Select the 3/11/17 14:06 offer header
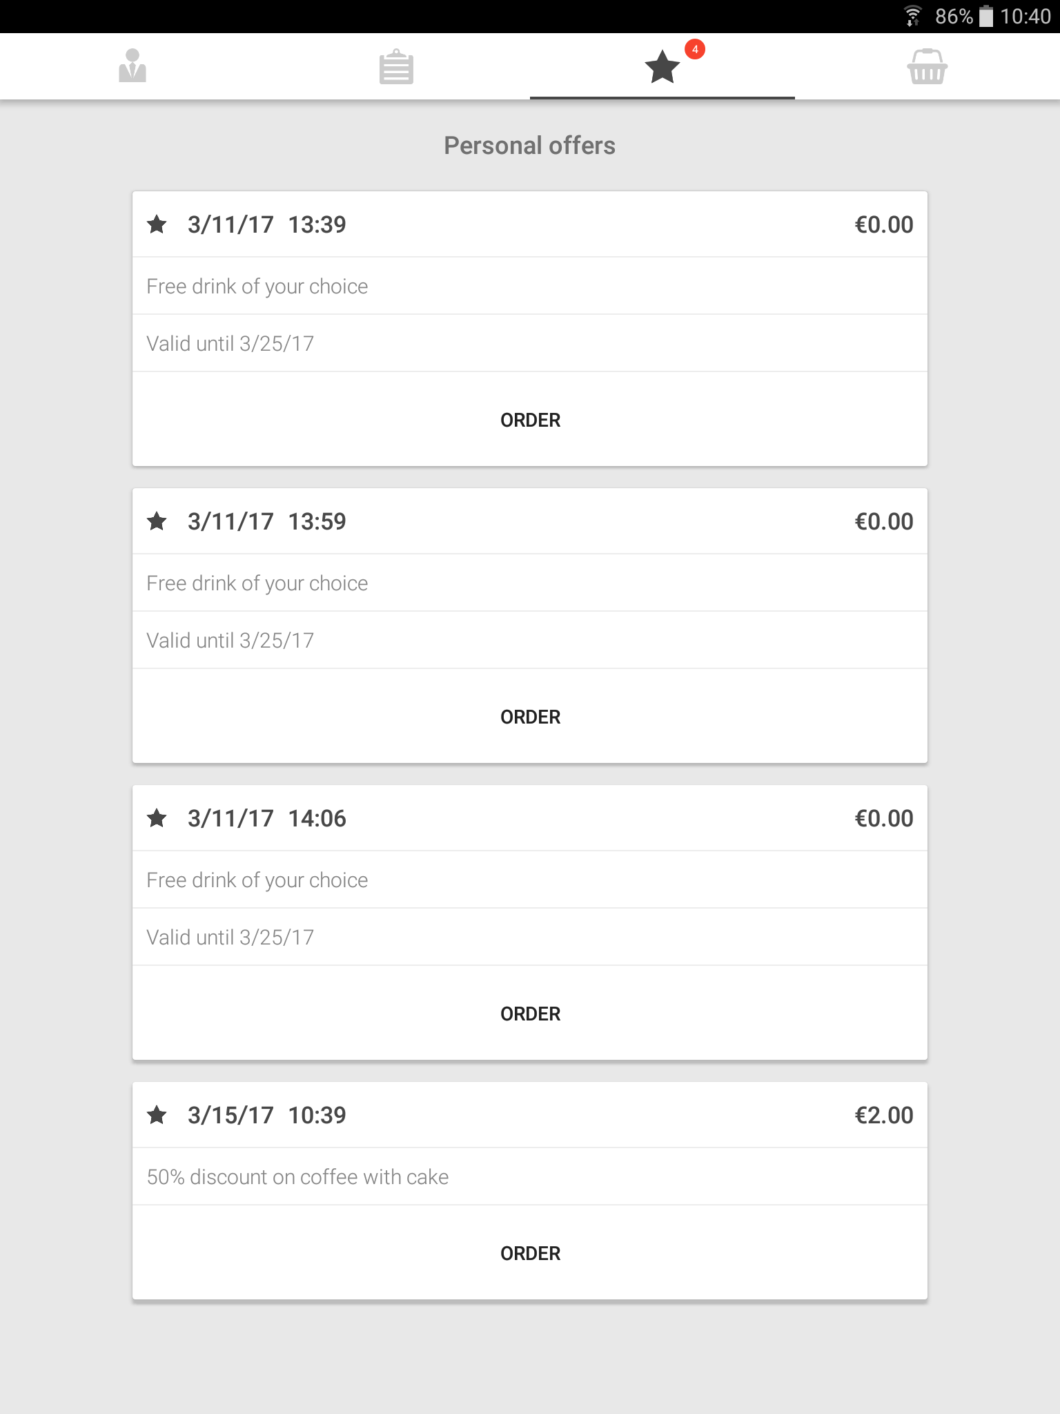The width and height of the screenshot is (1060, 1414). pos(267,818)
